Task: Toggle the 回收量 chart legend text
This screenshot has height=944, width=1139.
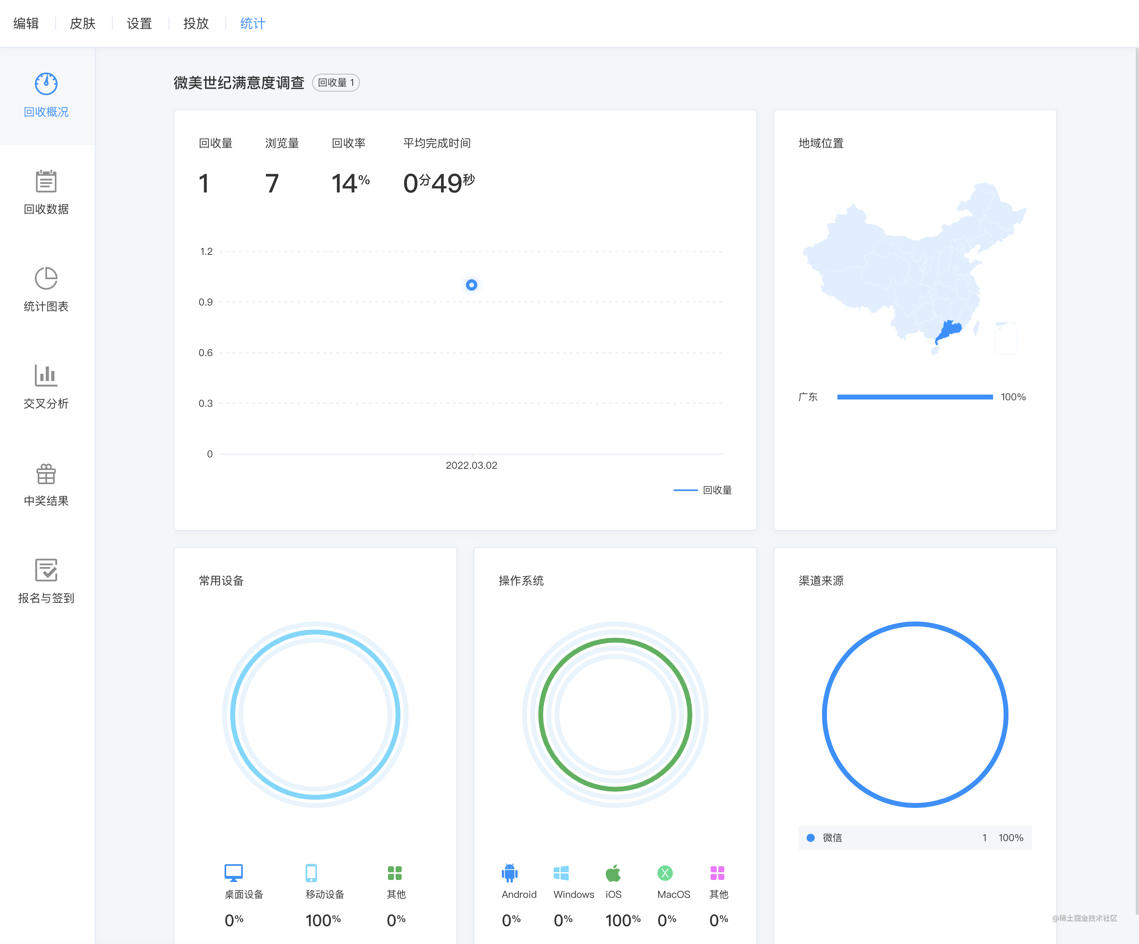Action: [x=717, y=490]
